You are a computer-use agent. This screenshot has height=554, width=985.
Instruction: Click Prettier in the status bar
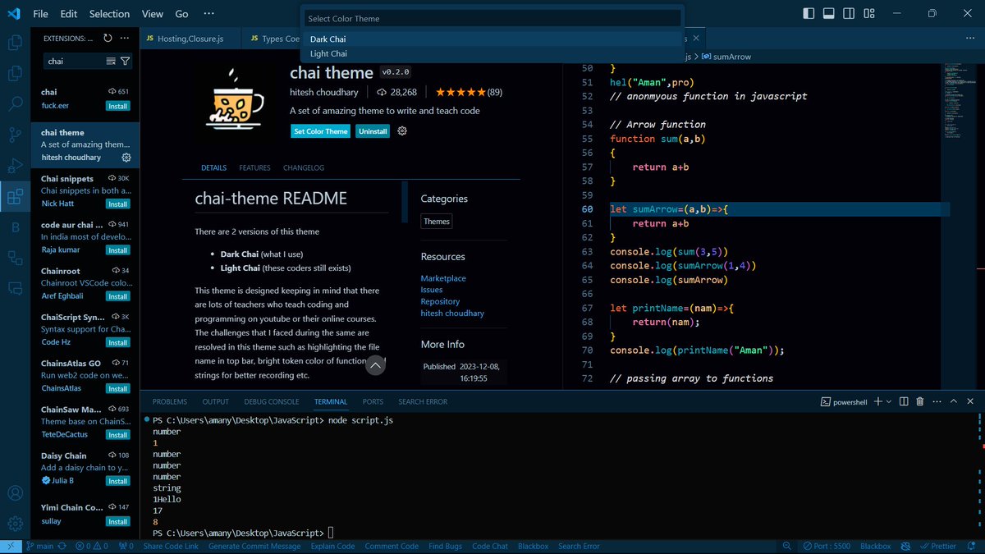click(x=937, y=546)
